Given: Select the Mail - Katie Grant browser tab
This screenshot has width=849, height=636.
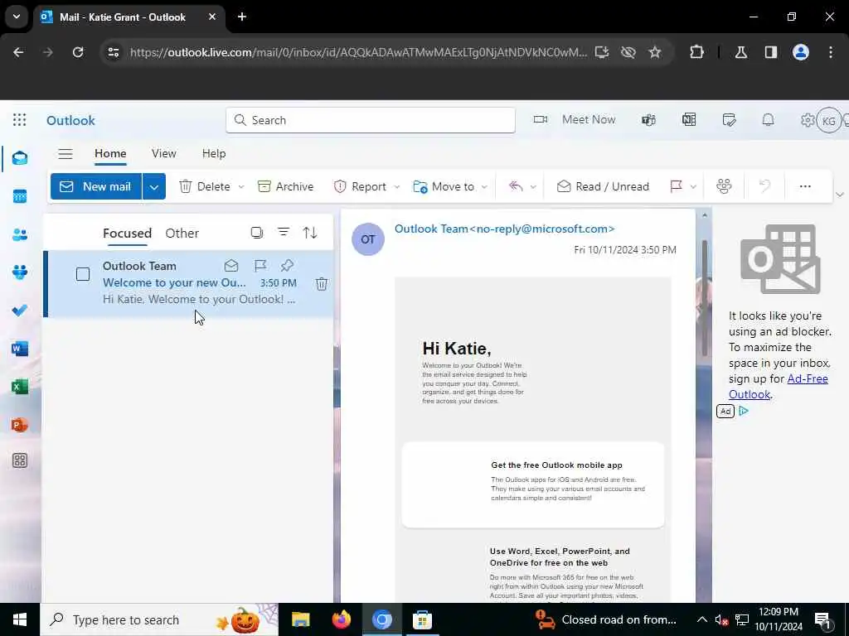Looking at the screenshot, I should (129, 17).
